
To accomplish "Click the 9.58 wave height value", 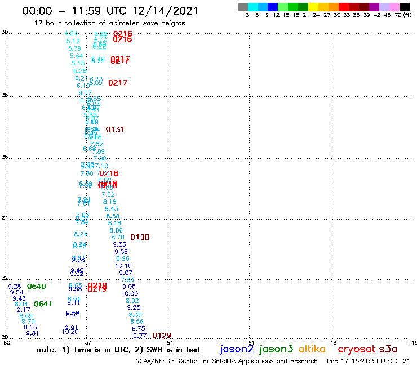I will [121, 252].
